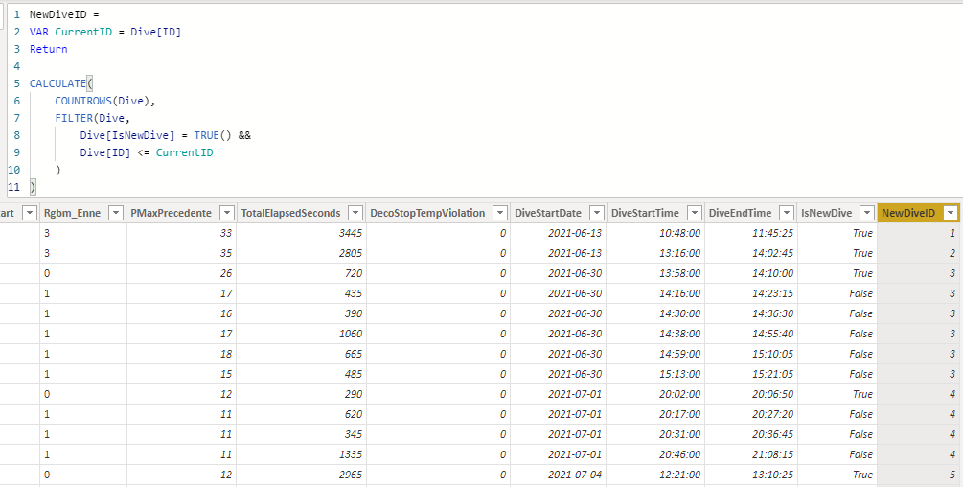Open the NewDiveID column filter dropdown
Image resolution: width=963 pixels, height=487 pixels.
(951, 213)
